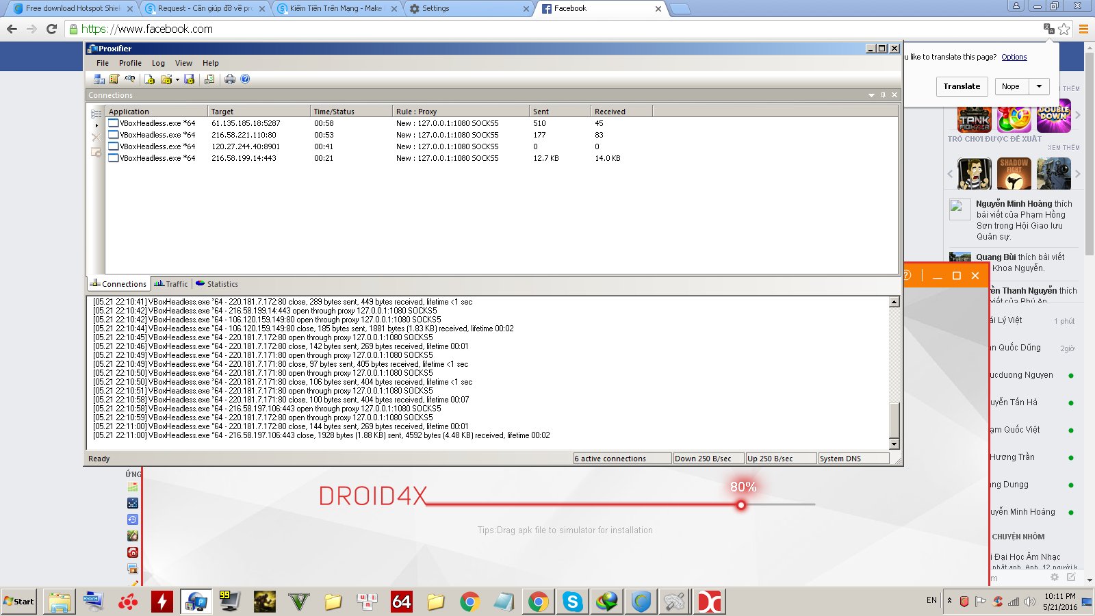Open the Log menu

pyautogui.click(x=158, y=63)
